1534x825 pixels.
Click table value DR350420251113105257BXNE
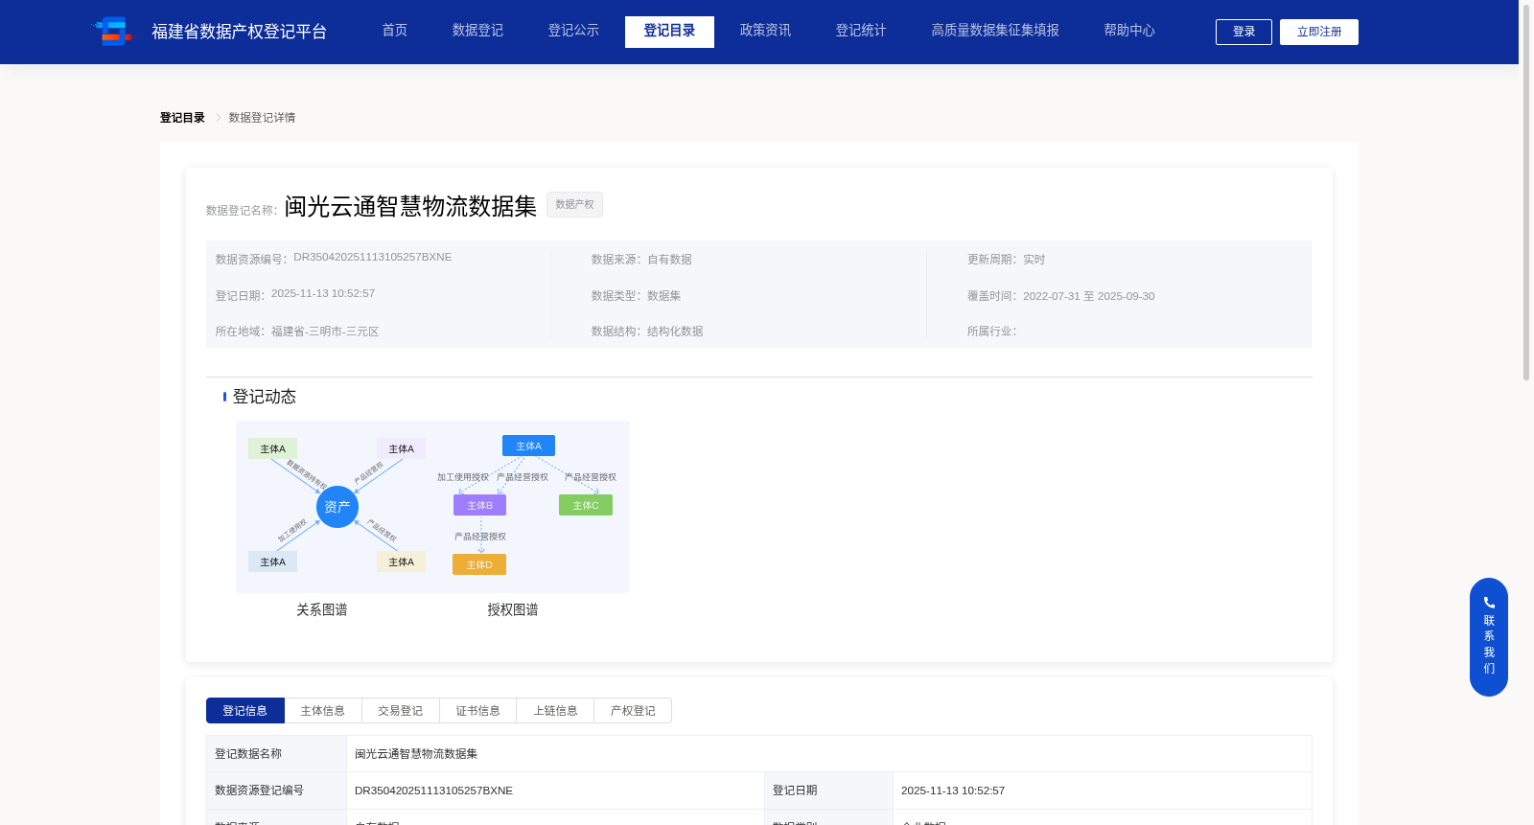[433, 791]
